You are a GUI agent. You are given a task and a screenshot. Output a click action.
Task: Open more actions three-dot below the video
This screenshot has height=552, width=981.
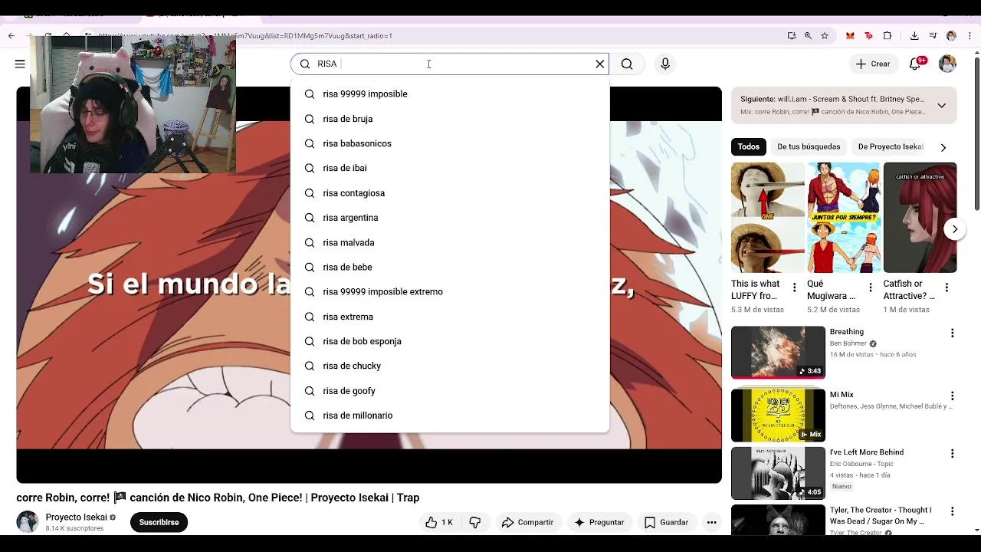click(x=711, y=522)
